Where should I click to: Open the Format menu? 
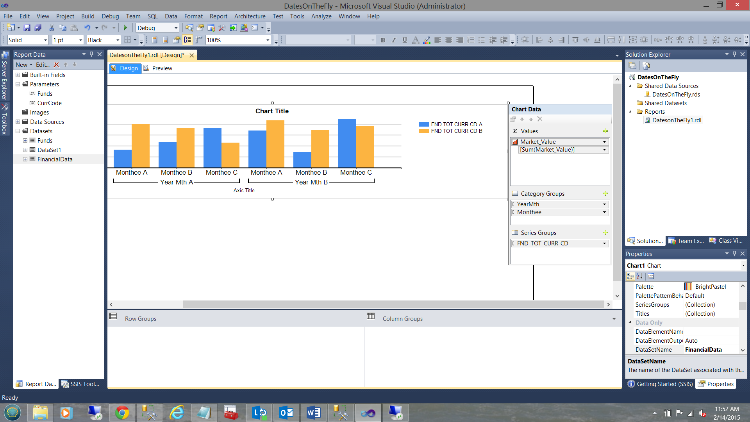coord(193,16)
